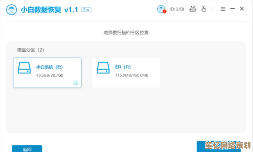253x152 pixels.
Task: Click the 返回 back button
Action: (x=27, y=149)
